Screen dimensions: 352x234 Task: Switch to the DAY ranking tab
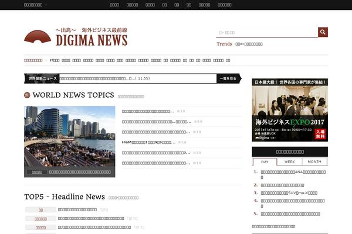(265, 161)
